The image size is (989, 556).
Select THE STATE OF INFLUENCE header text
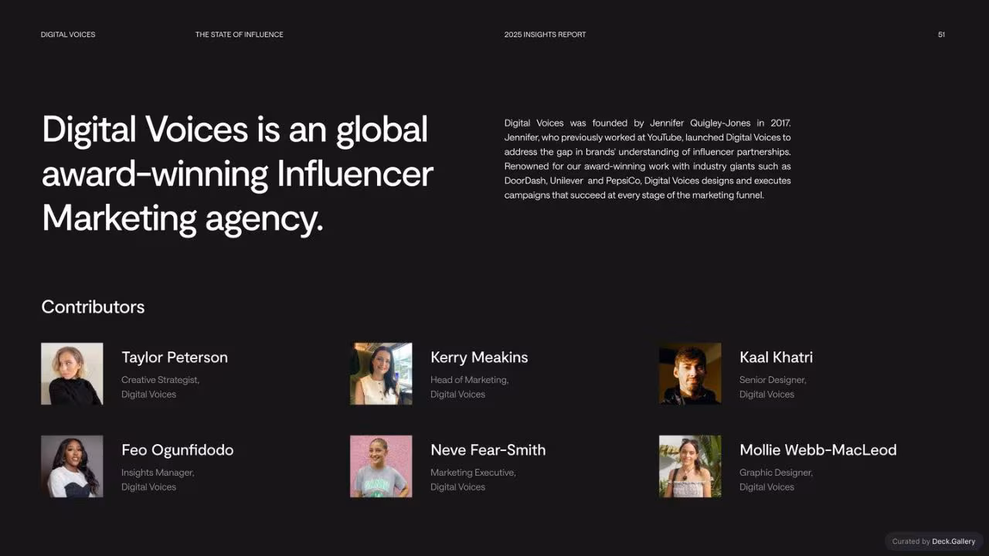tap(240, 35)
